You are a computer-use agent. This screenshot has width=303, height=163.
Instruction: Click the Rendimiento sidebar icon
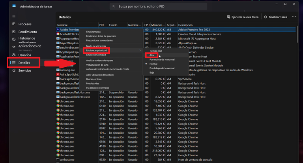[x=14, y=32]
